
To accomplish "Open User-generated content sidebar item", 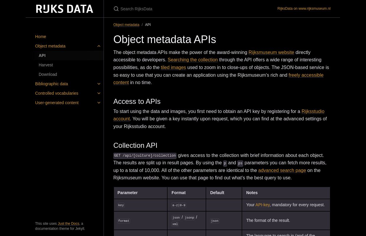I will point(57,103).
